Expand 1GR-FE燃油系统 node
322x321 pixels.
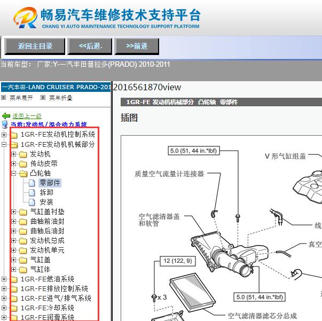tap(4, 279)
